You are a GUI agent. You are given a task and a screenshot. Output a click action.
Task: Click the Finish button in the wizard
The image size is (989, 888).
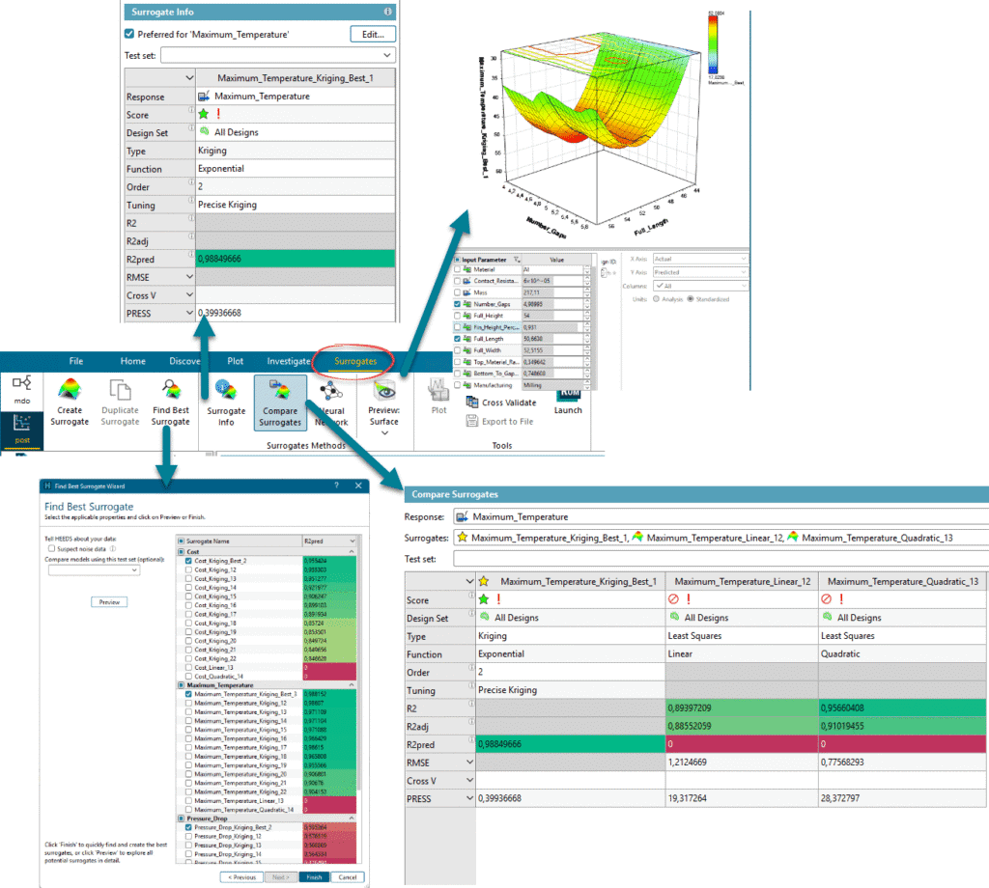click(315, 876)
